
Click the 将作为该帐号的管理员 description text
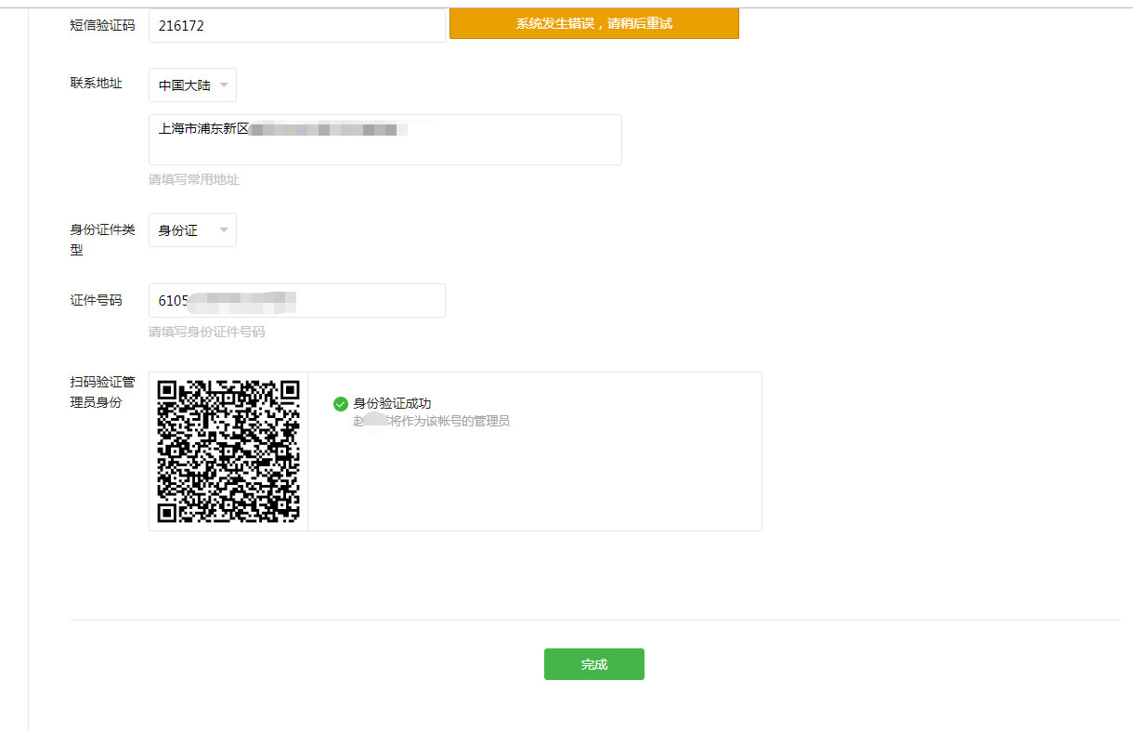point(449,421)
